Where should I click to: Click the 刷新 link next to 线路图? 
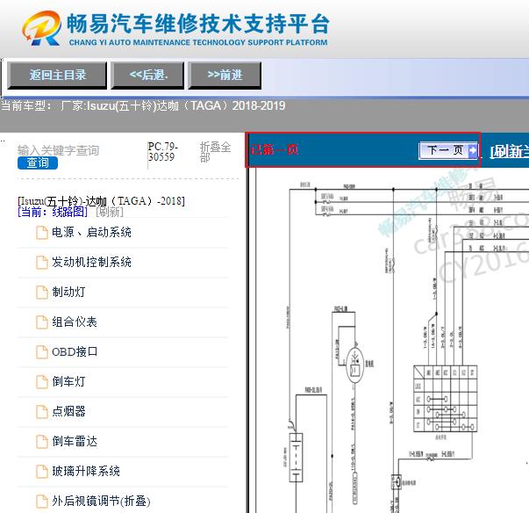(110, 212)
